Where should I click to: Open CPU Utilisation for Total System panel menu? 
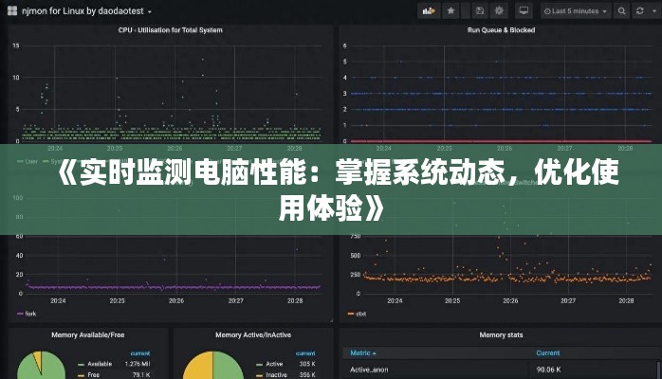point(169,30)
